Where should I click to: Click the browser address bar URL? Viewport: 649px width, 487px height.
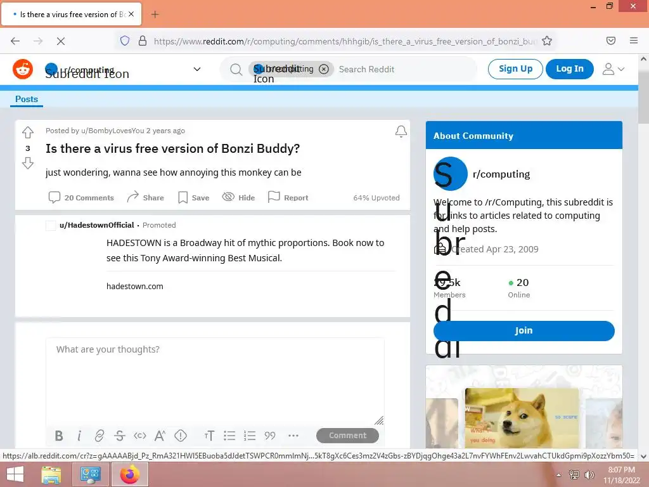pos(344,41)
